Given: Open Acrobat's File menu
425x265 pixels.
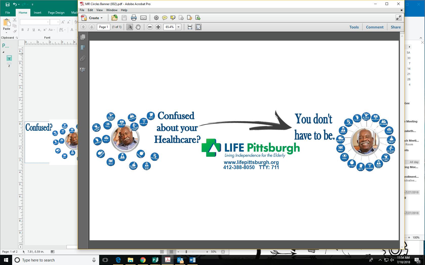Looking at the screenshot, I should coord(82,10).
